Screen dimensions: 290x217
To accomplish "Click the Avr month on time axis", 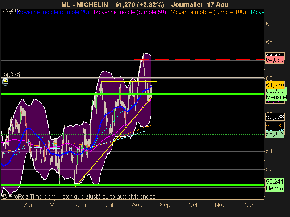I will point(29,205).
